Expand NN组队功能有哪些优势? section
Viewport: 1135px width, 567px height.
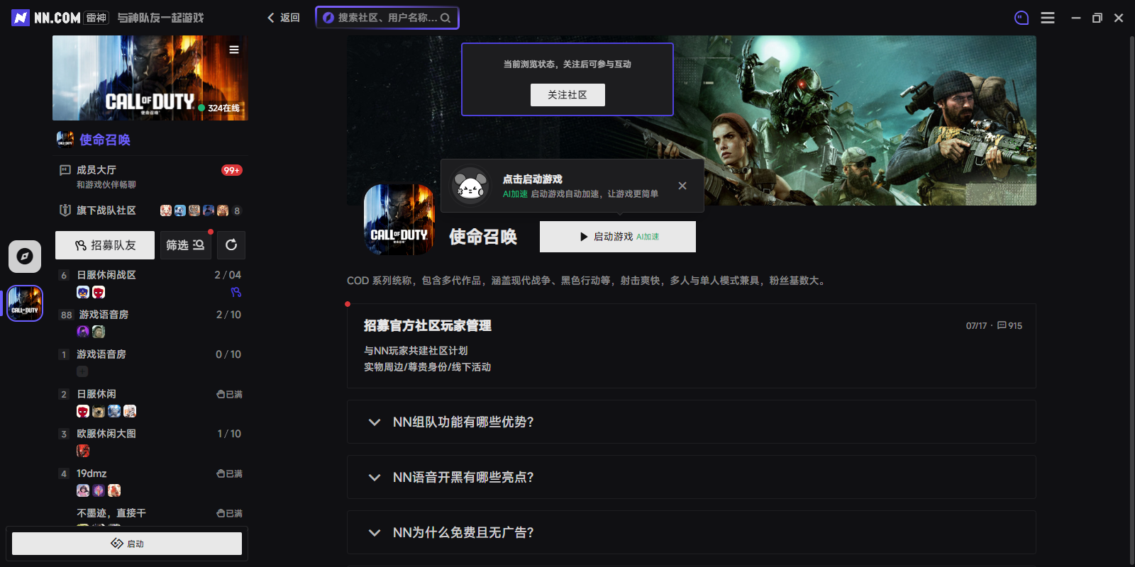coord(692,422)
